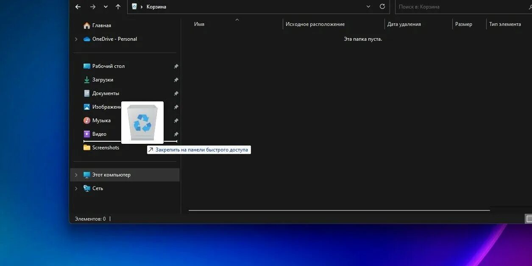
Task: Click the OneDrive cloud icon
Action: (x=87, y=39)
